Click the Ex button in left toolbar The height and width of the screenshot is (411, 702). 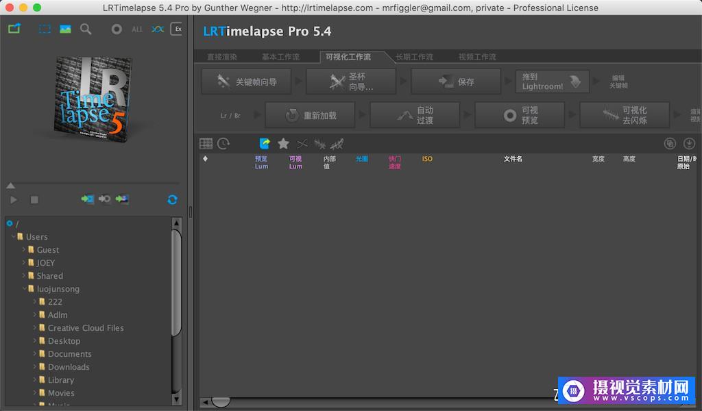177,29
